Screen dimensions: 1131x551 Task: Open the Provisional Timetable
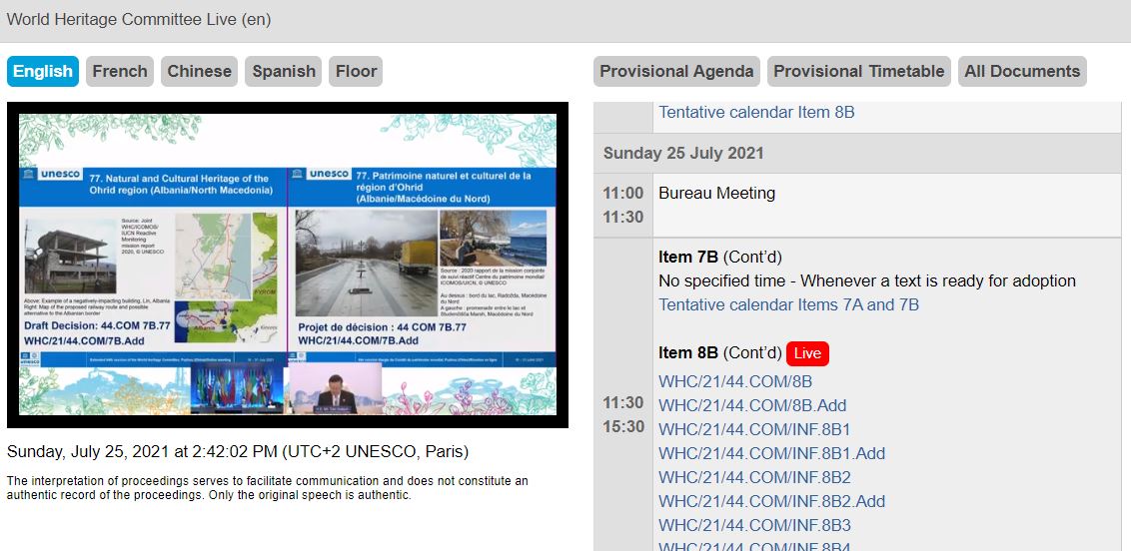[x=858, y=71]
